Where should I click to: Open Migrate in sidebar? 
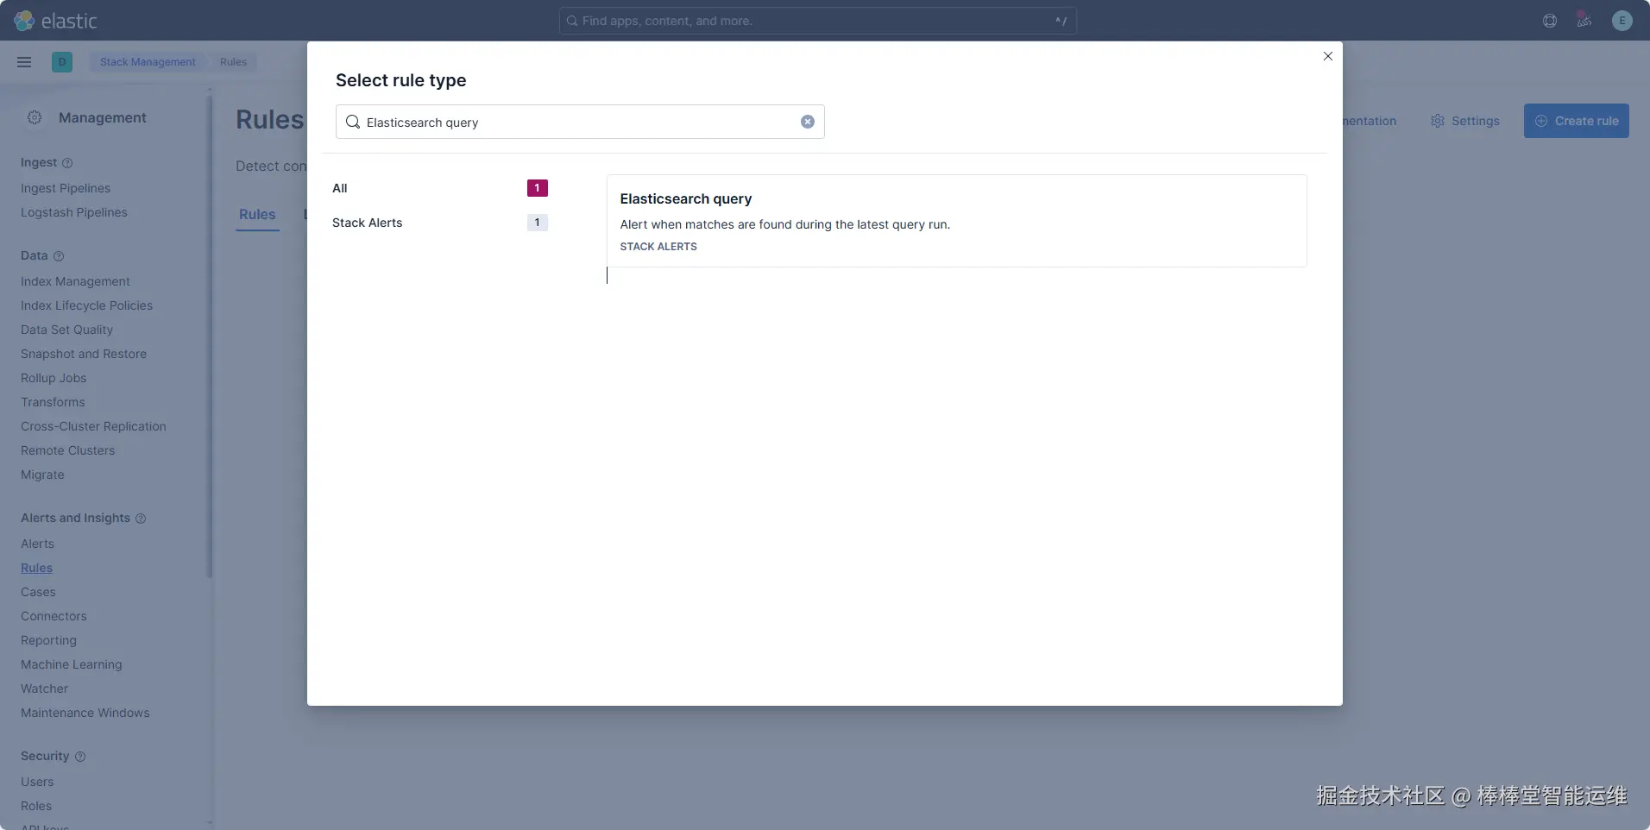coord(42,475)
